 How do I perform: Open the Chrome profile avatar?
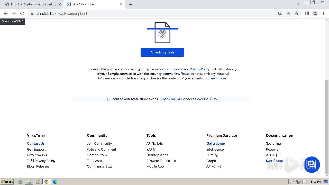coord(315,13)
